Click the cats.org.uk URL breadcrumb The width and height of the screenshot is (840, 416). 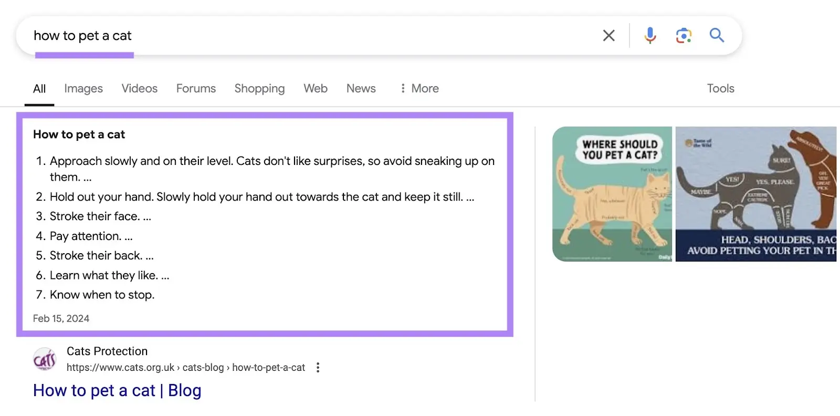coord(185,368)
